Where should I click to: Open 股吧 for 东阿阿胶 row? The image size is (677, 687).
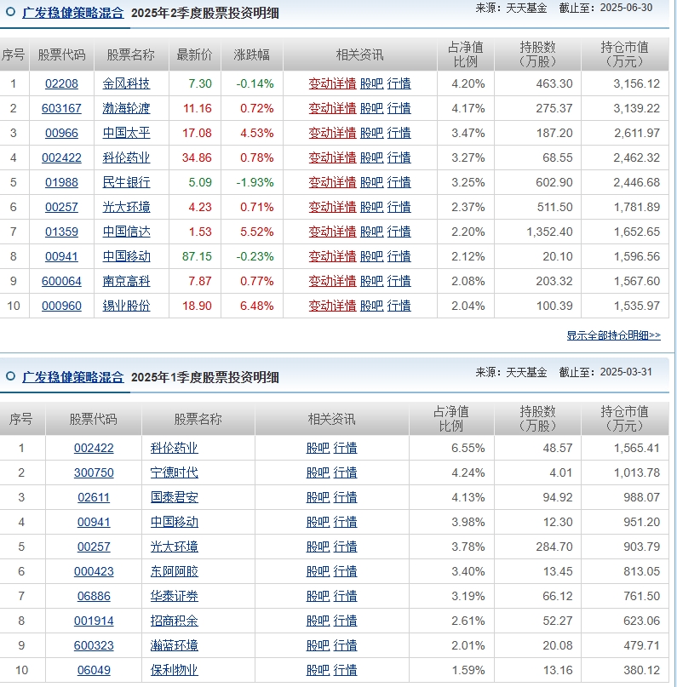318,571
